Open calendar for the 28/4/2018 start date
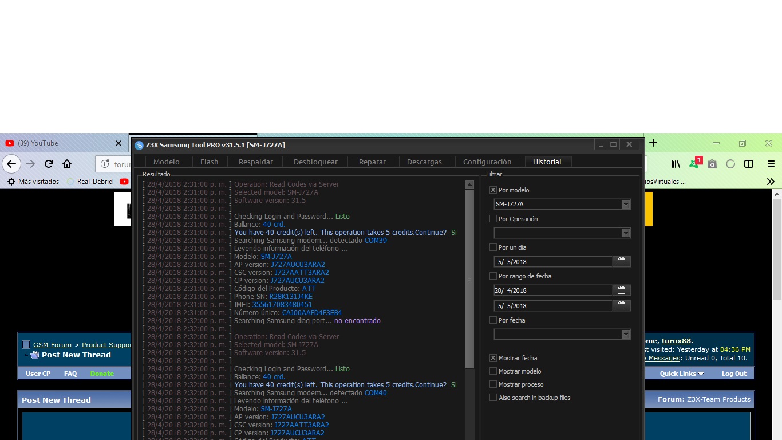Screen dimensions: 782x440 pyautogui.click(x=621, y=290)
